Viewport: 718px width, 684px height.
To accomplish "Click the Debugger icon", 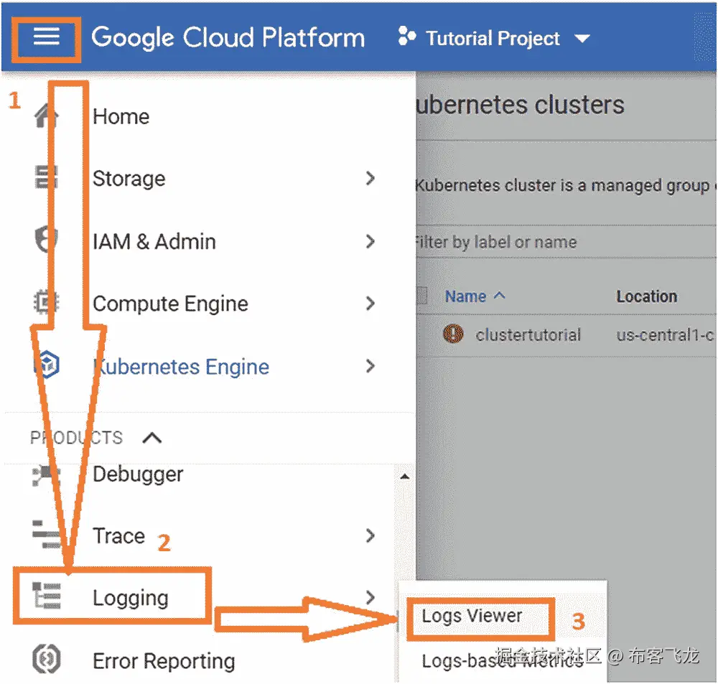I will (46, 476).
